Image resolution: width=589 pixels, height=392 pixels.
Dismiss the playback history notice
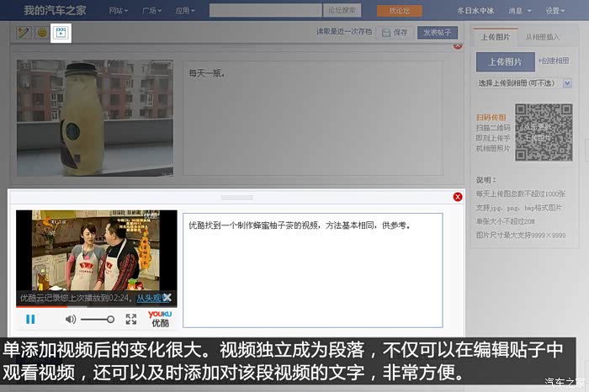click(x=167, y=298)
